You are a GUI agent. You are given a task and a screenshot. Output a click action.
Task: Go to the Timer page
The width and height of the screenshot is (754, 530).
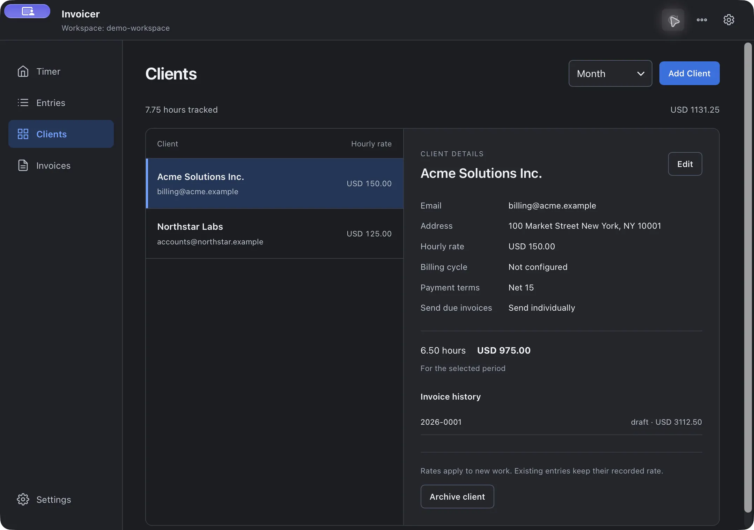[x=61, y=71]
